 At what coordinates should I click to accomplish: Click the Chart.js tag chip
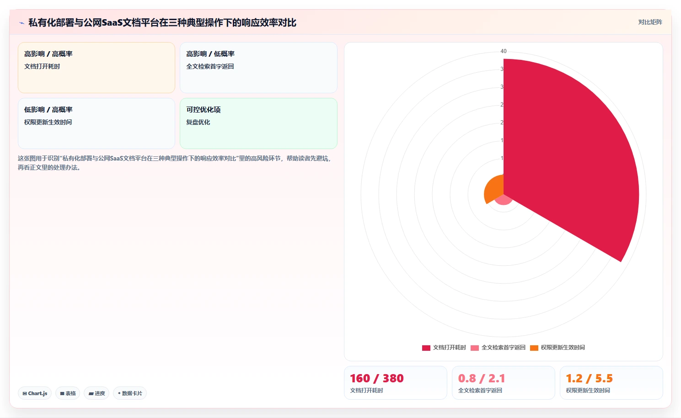click(x=35, y=393)
